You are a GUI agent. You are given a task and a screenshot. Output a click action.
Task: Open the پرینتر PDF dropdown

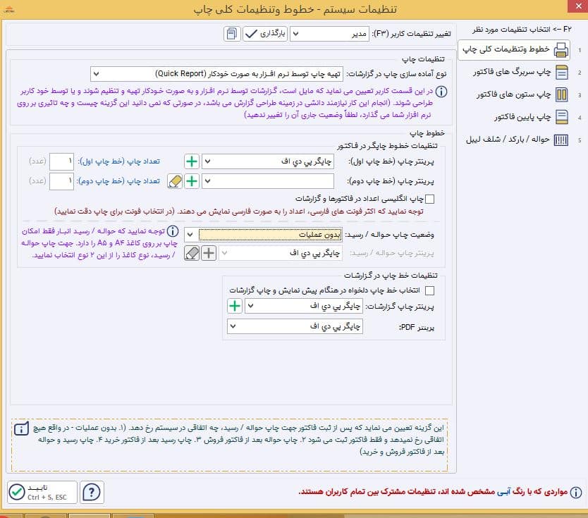point(295,326)
